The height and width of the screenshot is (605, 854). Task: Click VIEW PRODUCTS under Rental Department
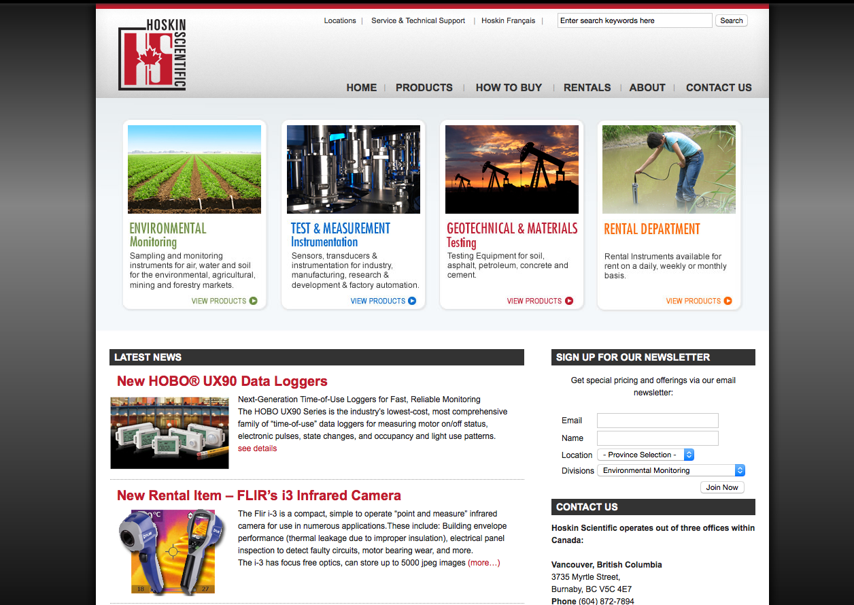coord(694,301)
